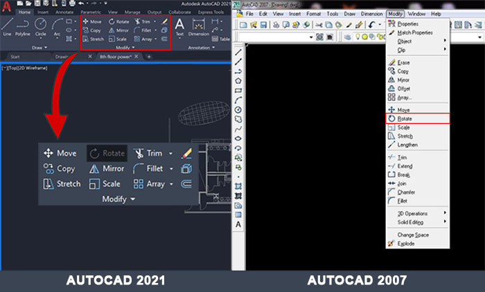Viewport: 485px width, 292px height.
Task: Select the Polyline tool in AutoCAD 2021 ribbon
Action: tap(23, 27)
